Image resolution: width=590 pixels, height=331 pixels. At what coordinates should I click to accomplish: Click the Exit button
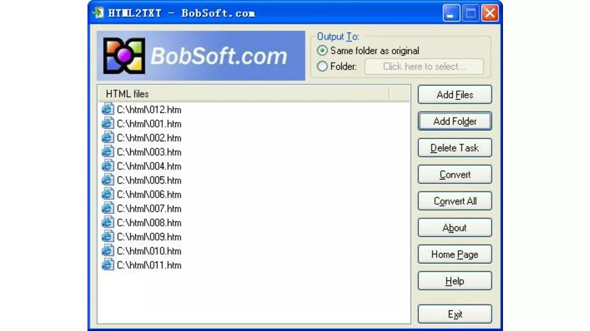pyautogui.click(x=455, y=314)
